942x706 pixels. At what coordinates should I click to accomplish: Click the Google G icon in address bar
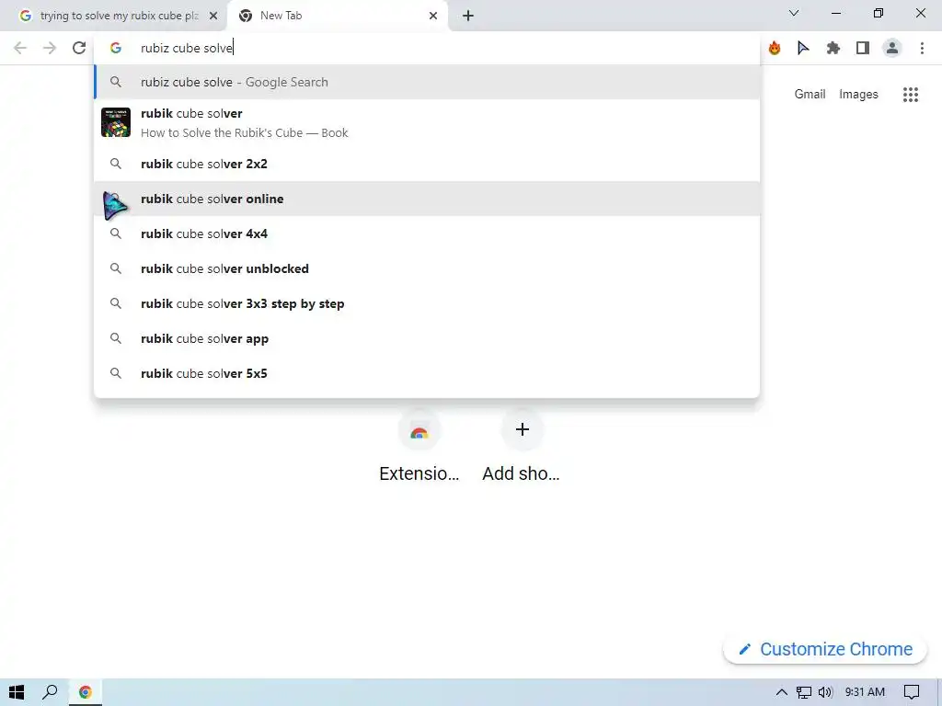pyautogui.click(x=116, y=48)
